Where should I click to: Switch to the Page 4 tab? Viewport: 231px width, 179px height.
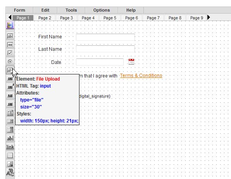[x=88, y=18]
